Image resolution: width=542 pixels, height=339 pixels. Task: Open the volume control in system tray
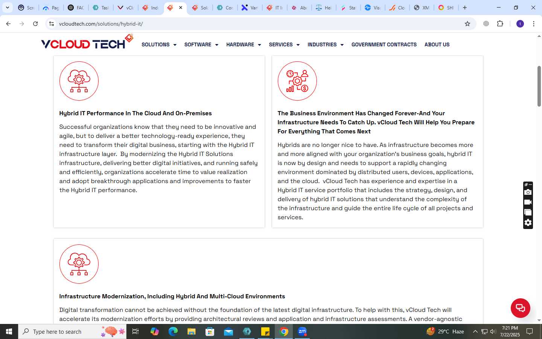pos(493,331)
